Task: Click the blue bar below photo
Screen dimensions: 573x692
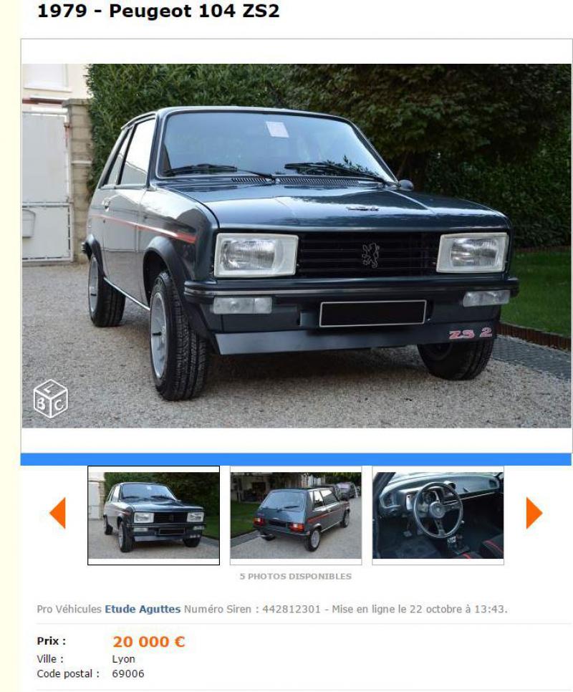Action: point(296,459)
